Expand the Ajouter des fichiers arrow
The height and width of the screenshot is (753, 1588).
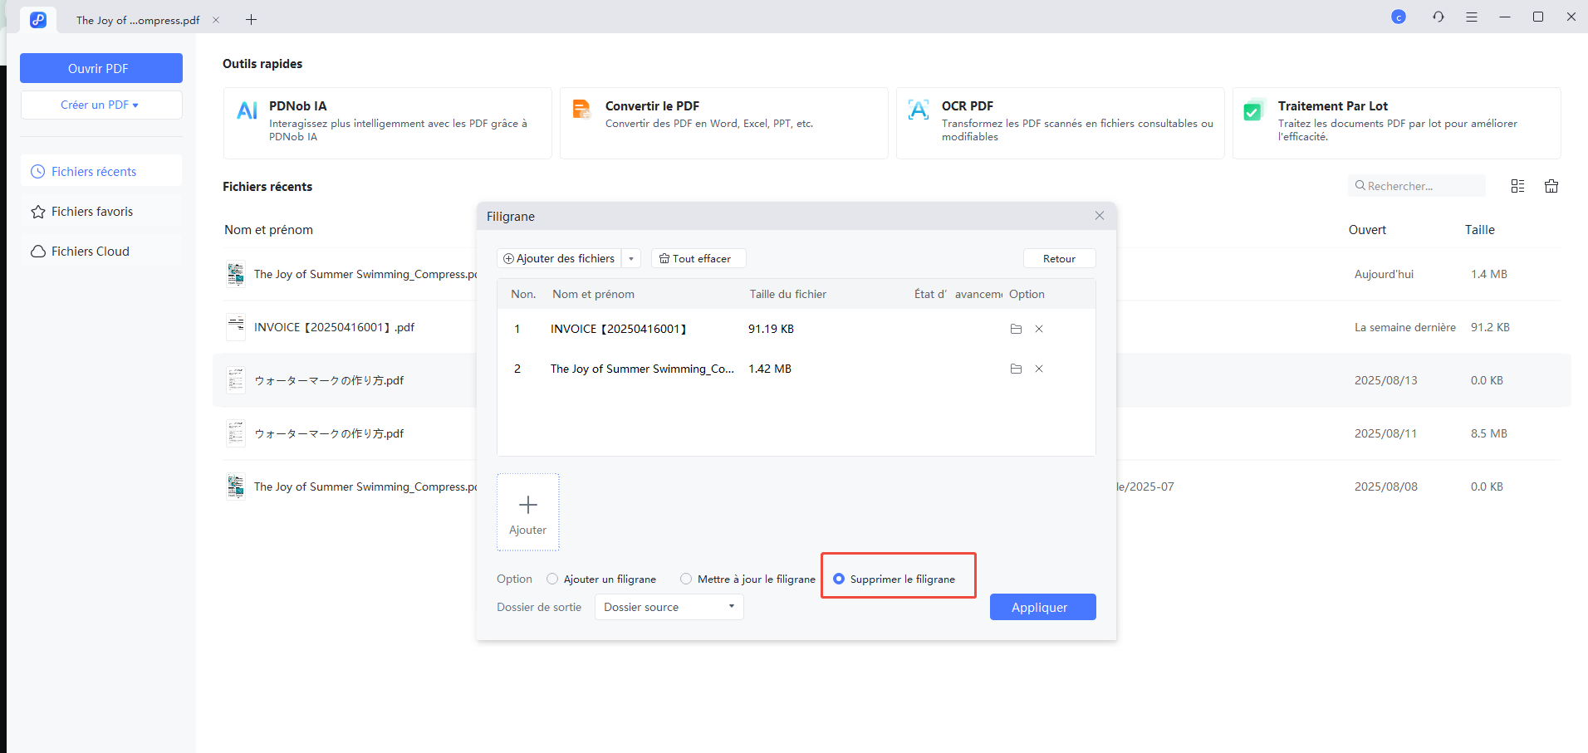coord(631,258)
